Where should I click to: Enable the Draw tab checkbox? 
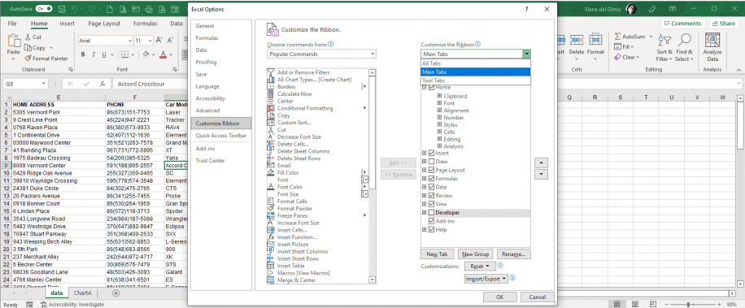[x=431, y=162]
